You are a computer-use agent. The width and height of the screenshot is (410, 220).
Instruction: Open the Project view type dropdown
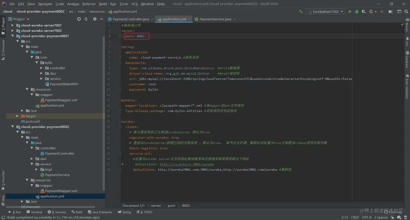click(19, 19)
